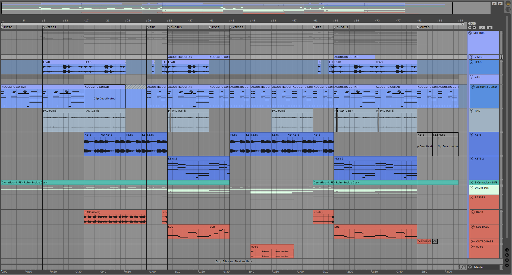Viewport: 512px width, 275px height.
Task: Select the MIX BUS track name
Action: (x=479, y=33)
